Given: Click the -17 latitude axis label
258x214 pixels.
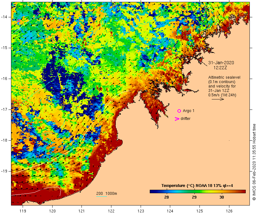Looking at the screenshot, I should (x=4, y=110).
